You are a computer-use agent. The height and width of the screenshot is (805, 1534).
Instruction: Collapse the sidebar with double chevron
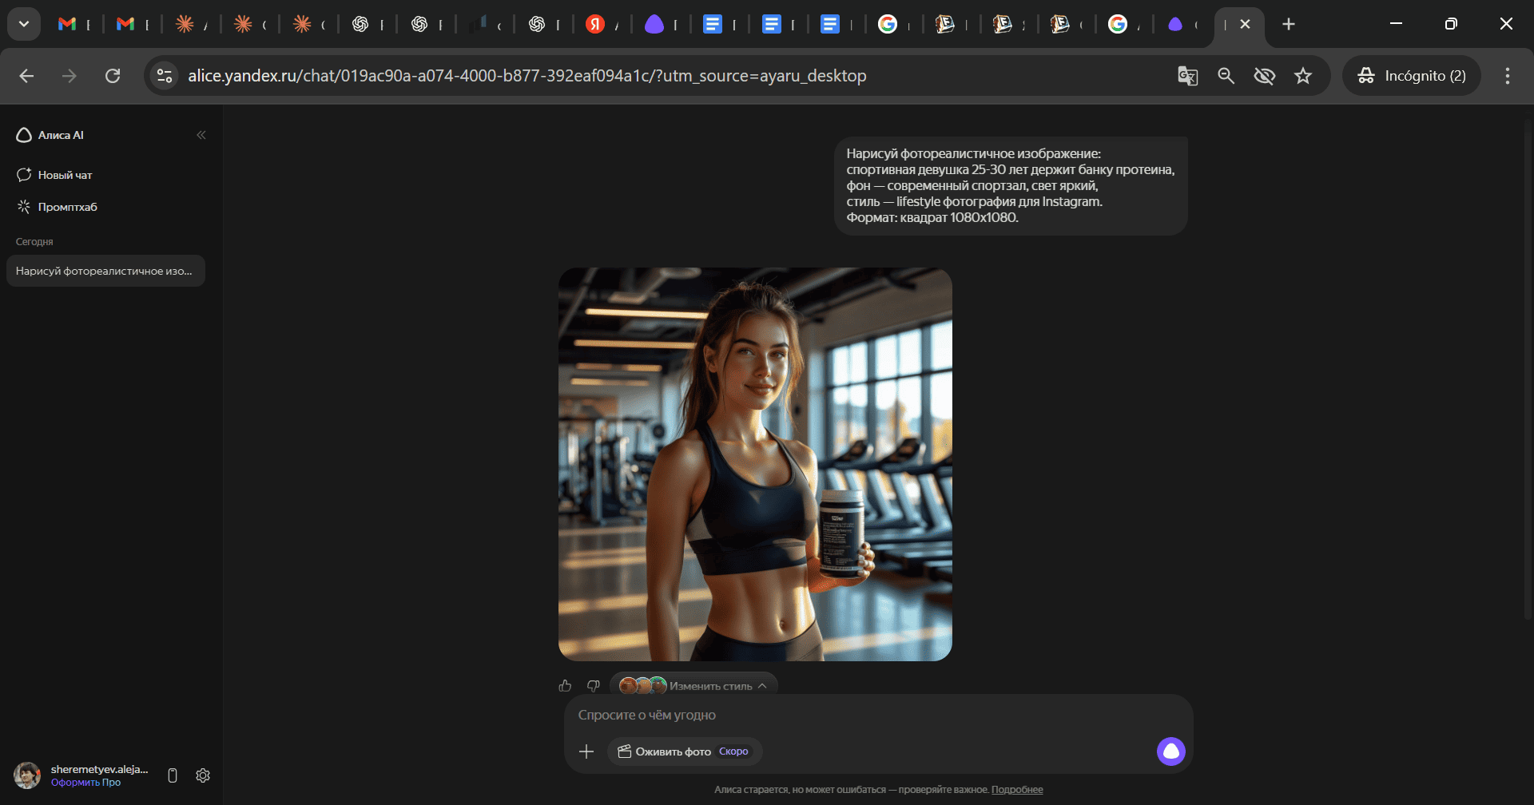click(201, 135)
